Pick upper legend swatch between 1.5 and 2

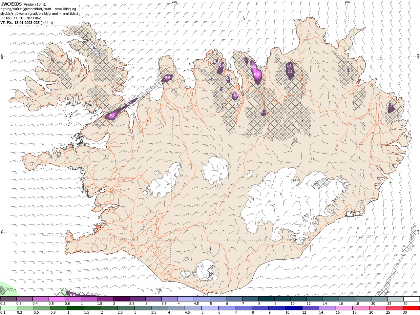105,299
